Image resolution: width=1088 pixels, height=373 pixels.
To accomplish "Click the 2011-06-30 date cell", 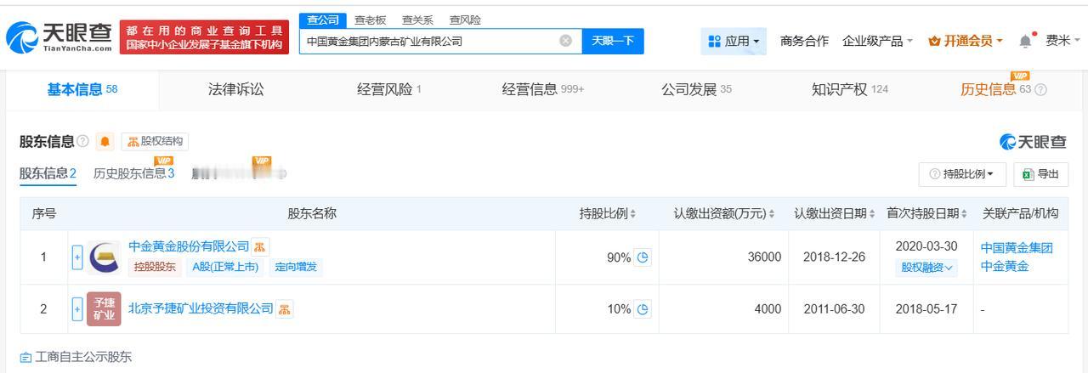I will tap(836, 309).
